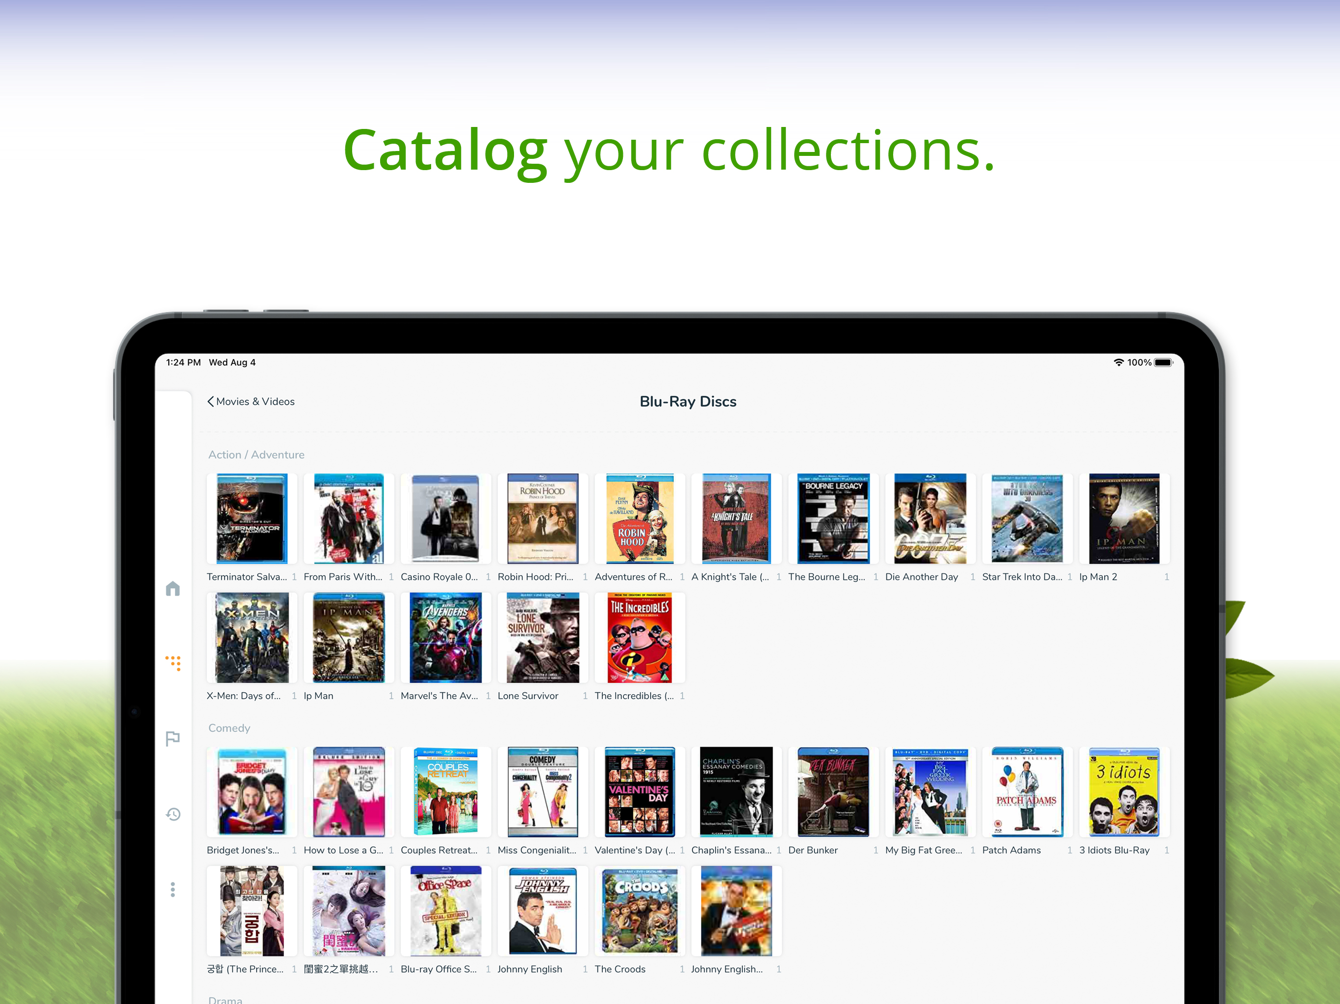1340x1004 pixels.
Task: Select the Action / Adventure section header
Action: (256, 455)
